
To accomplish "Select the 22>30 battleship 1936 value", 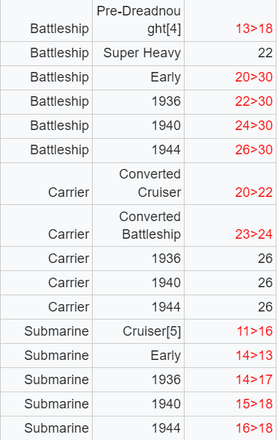I will coord(254,101).
